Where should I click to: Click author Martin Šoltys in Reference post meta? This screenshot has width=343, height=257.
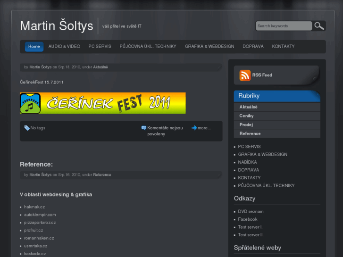click(41, 175)
